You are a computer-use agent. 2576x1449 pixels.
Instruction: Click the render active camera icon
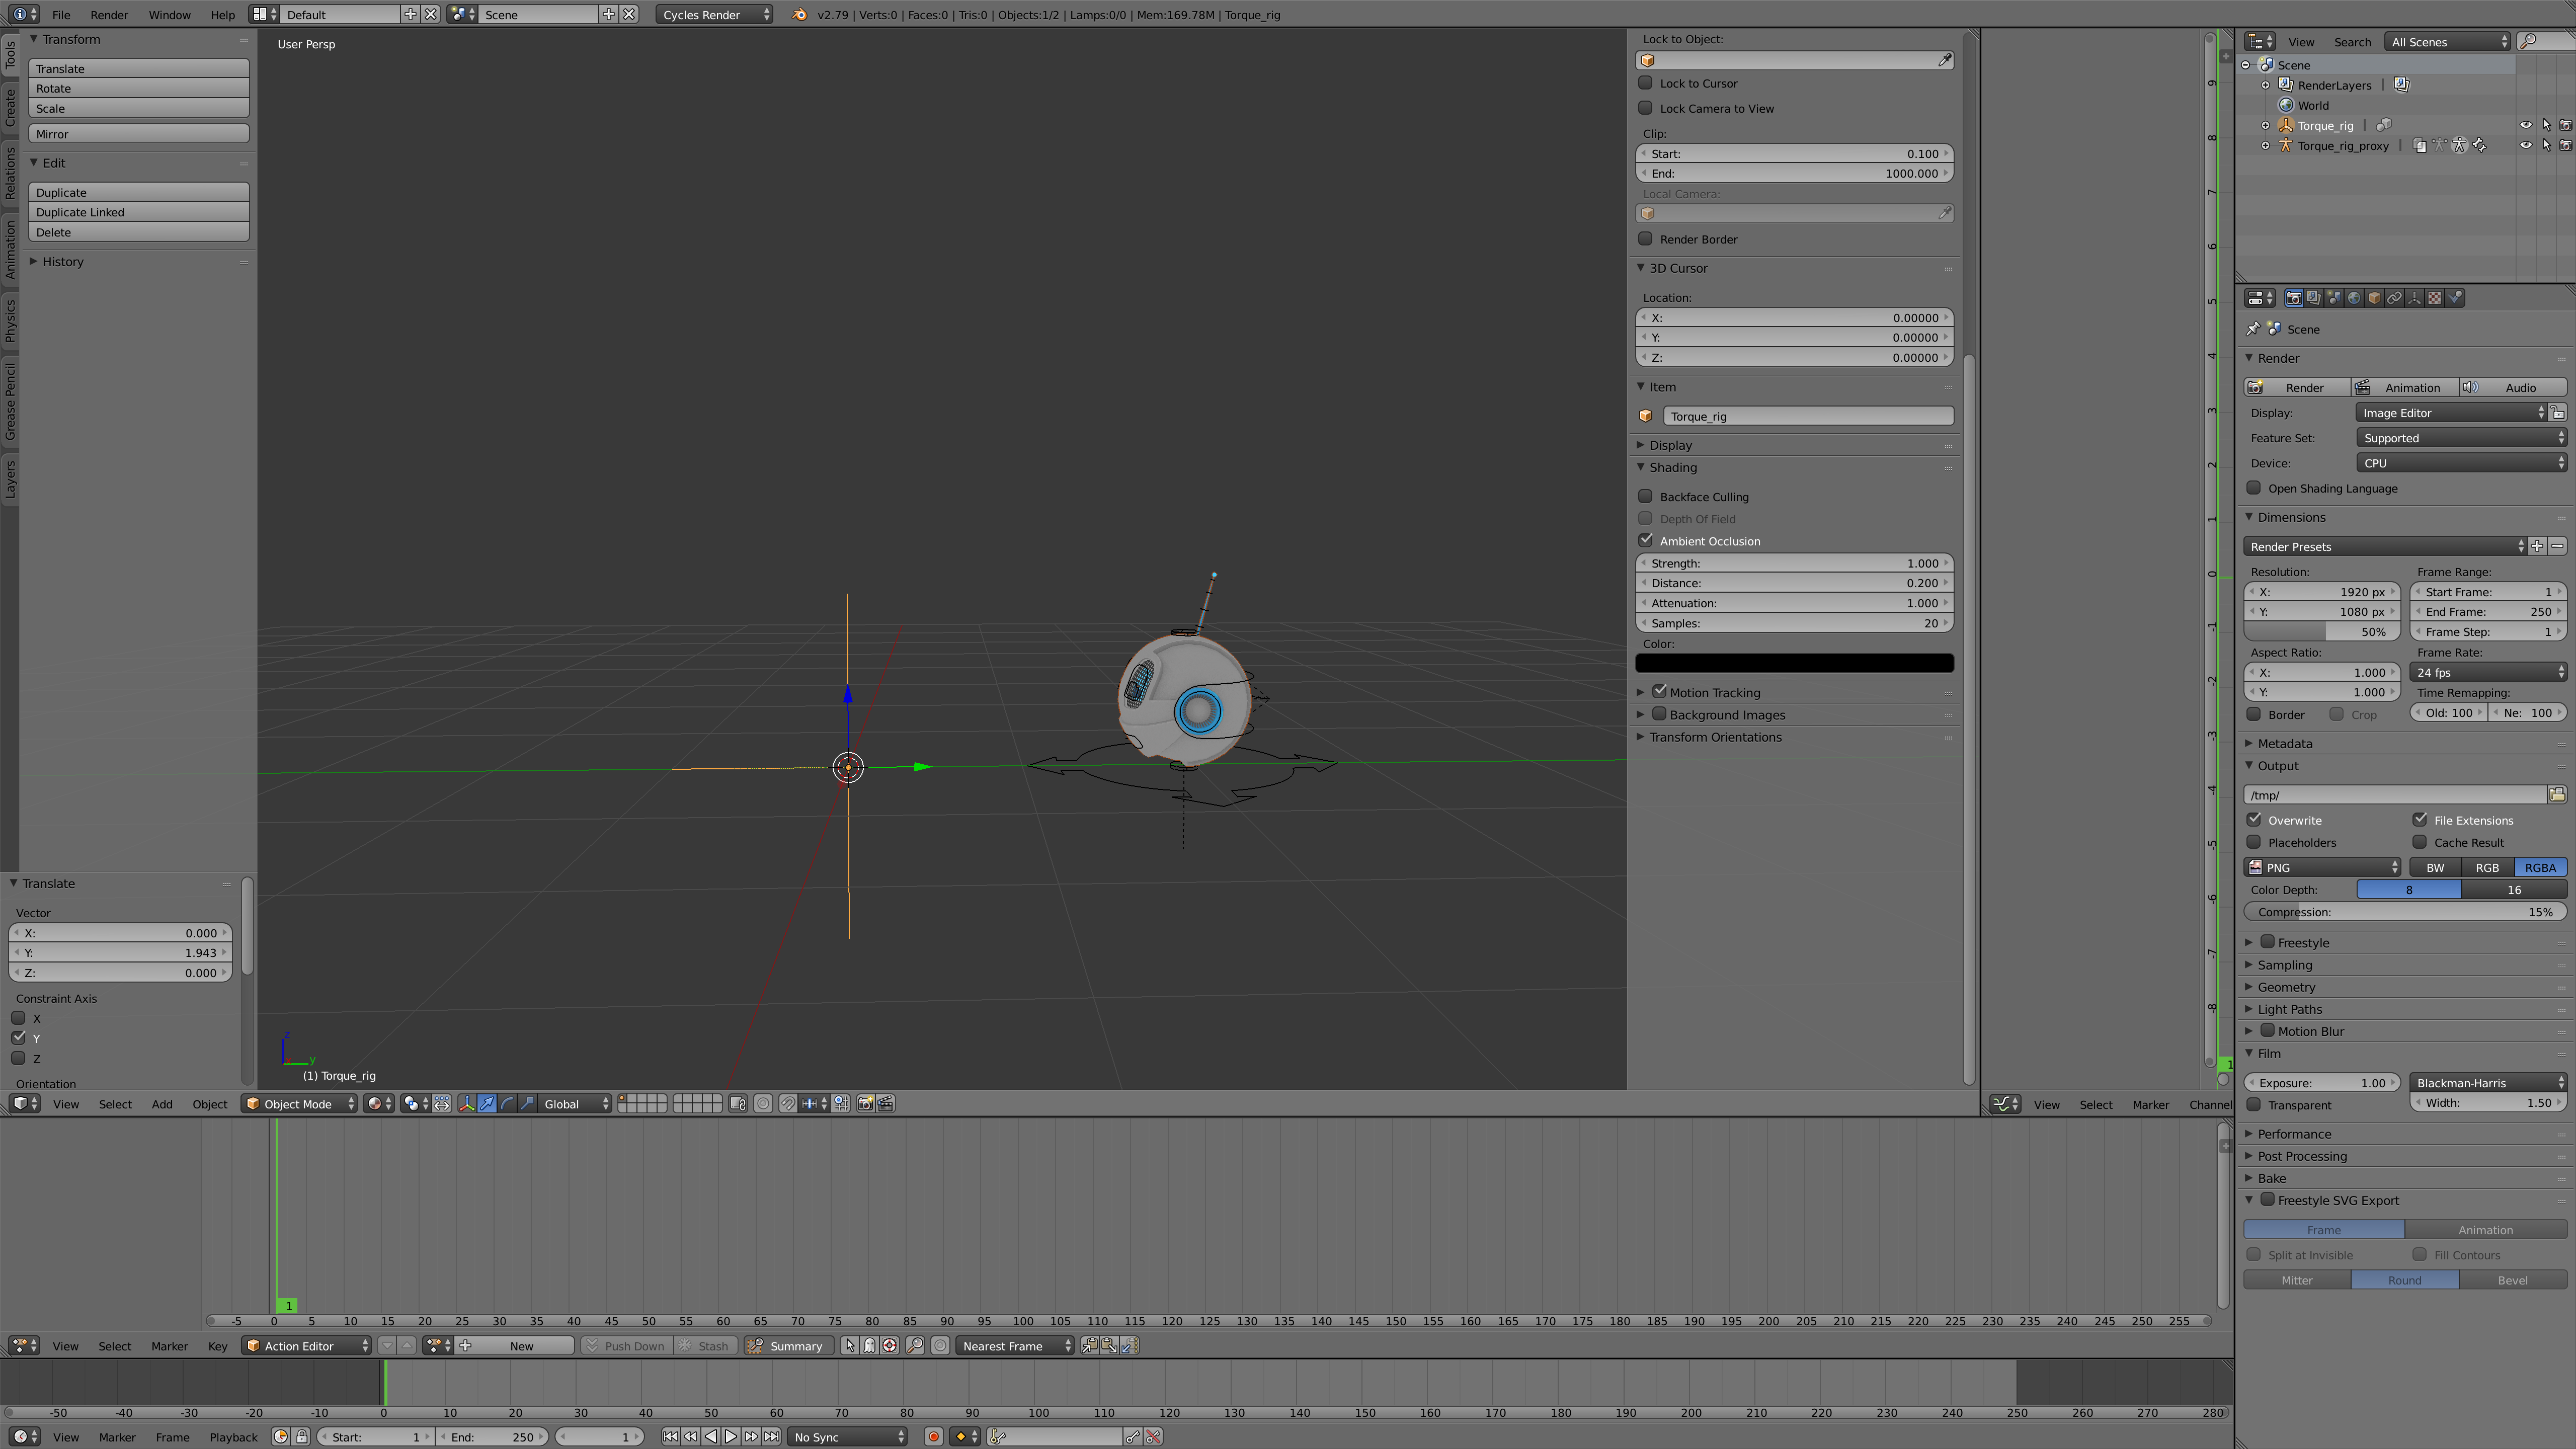click(866, 1103)
